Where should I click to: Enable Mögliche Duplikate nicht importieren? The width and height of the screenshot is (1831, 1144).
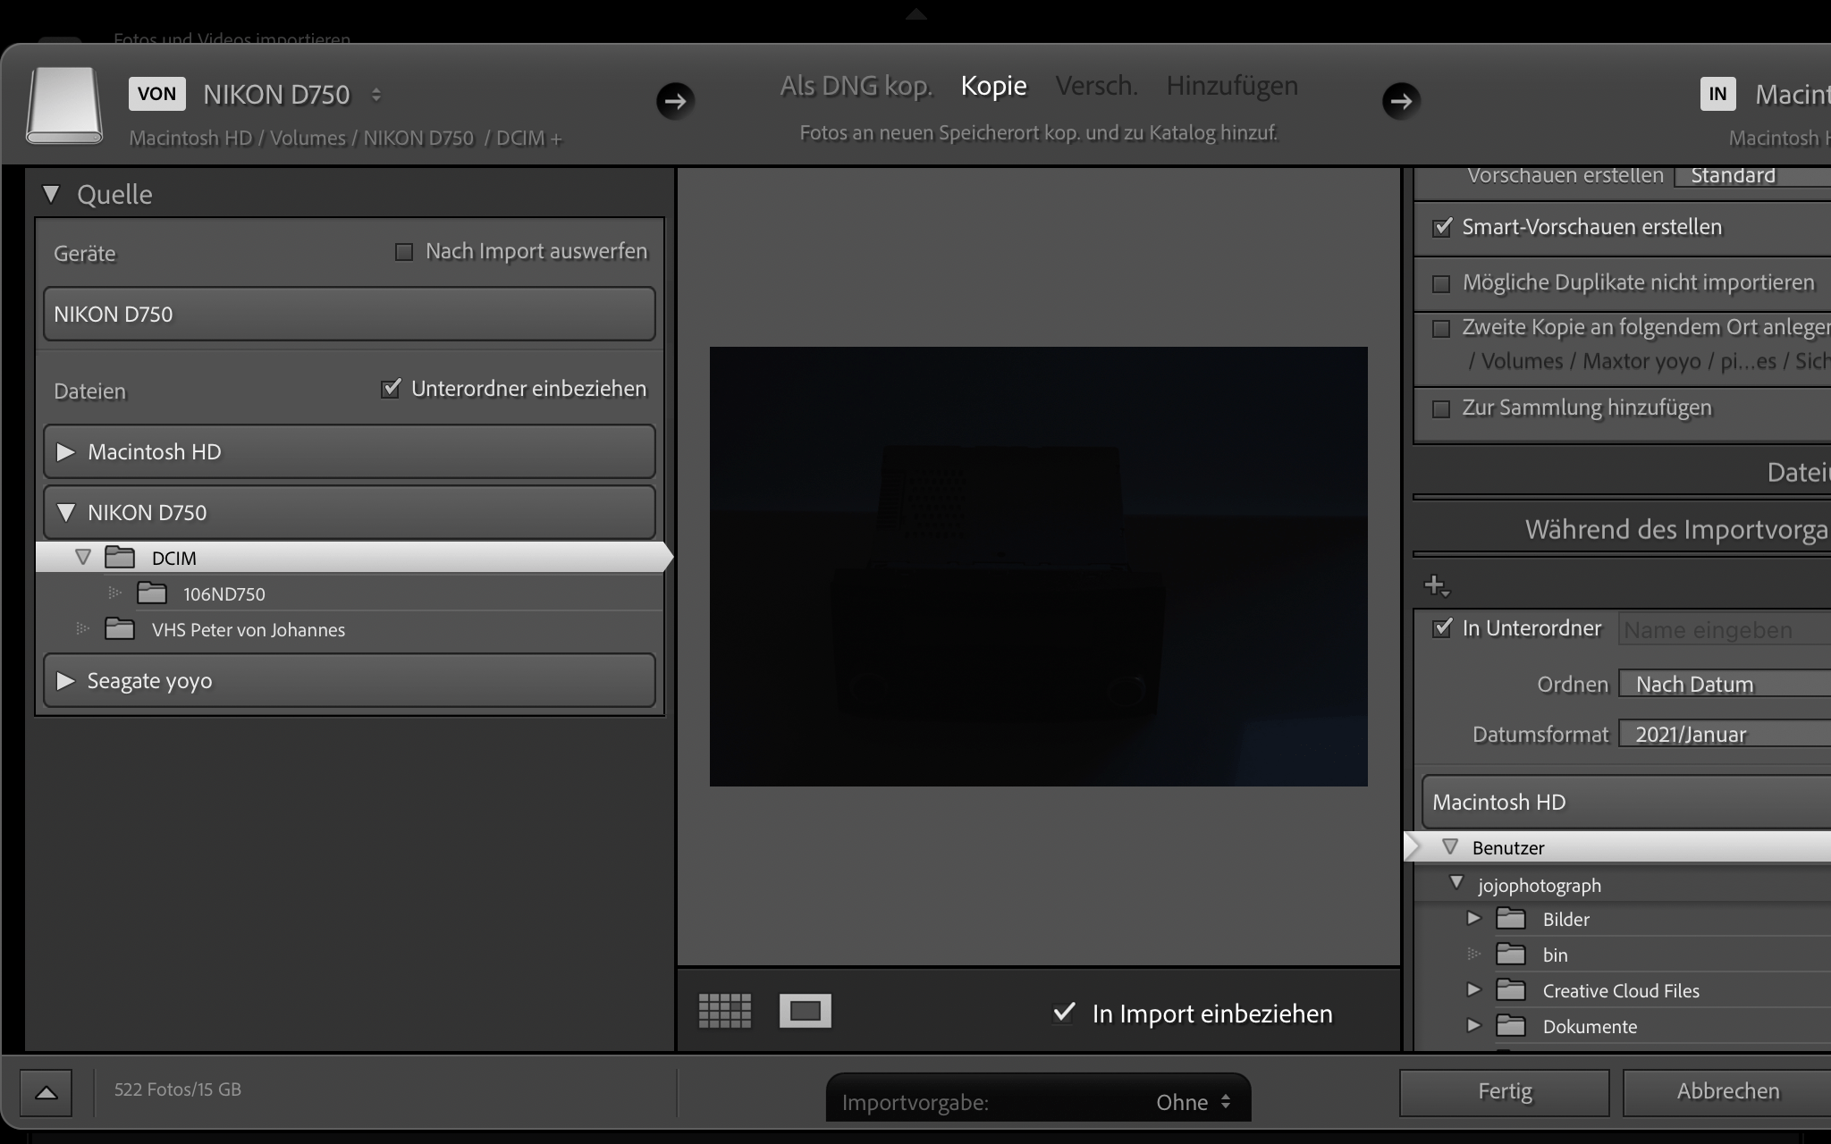1443,282
